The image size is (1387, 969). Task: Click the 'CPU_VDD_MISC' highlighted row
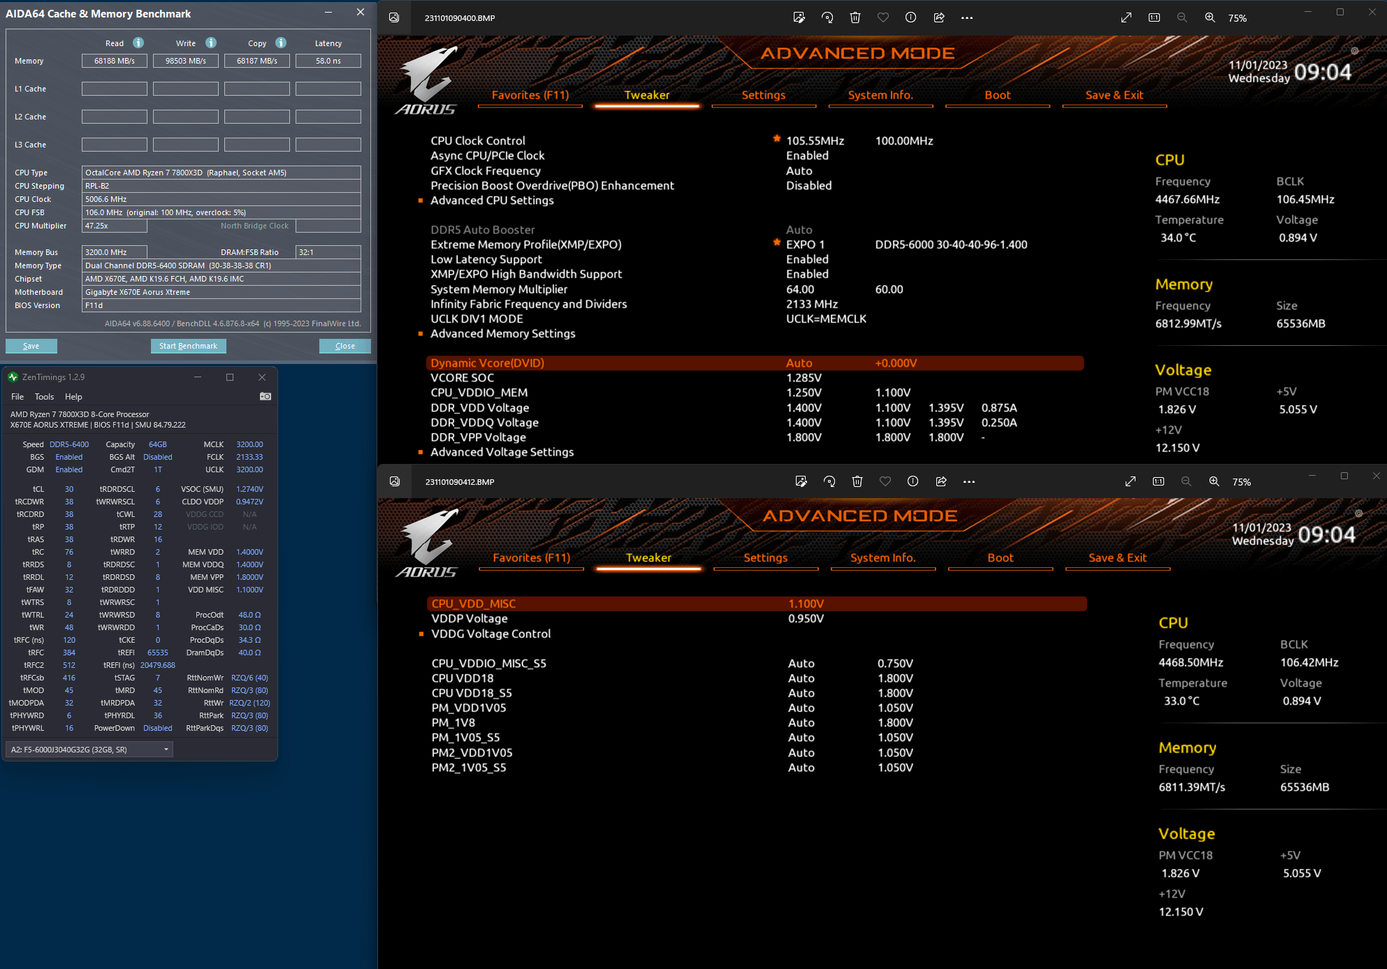pyautogui.click(x=757, y=604)
